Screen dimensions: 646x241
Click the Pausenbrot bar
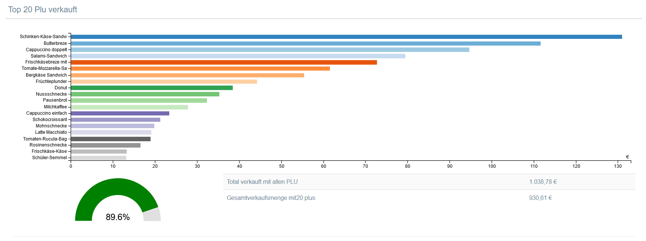click(139, 101)
